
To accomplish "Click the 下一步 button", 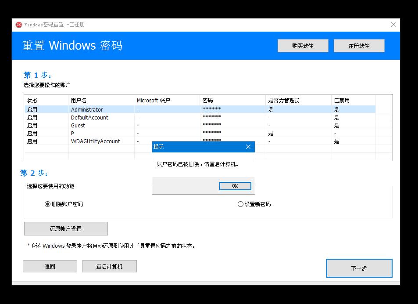I will (x=359, y=268).
